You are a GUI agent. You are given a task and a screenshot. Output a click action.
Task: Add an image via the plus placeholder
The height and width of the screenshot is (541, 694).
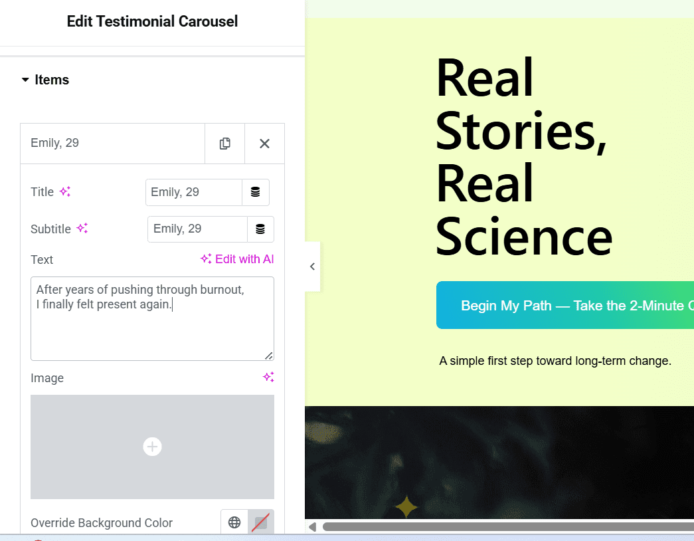point(152,447)
